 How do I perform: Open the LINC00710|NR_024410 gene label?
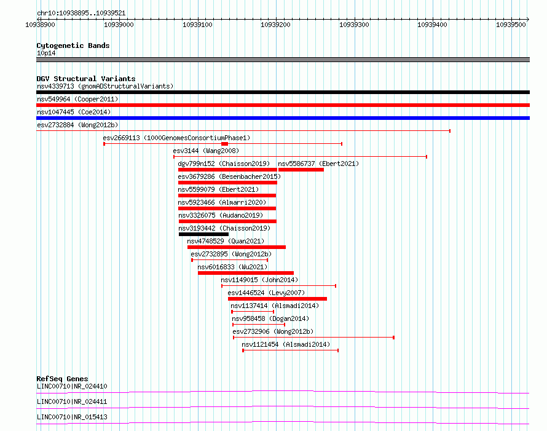click(72, 386)
